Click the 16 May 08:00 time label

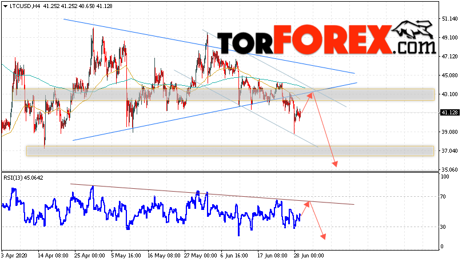tap(164, 256)
